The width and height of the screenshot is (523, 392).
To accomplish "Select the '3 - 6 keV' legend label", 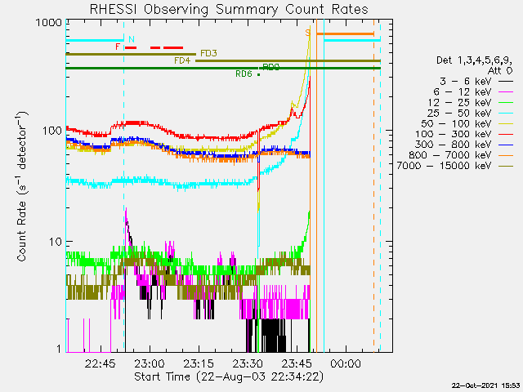I will (466, 82).
